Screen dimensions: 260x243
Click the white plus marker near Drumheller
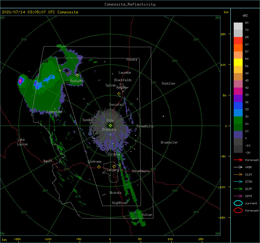pos(163,116)
